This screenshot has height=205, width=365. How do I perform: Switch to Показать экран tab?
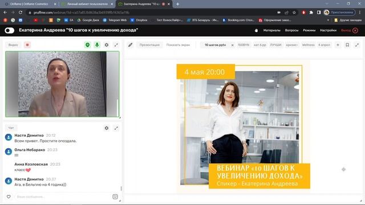click(x=178, y=45)
